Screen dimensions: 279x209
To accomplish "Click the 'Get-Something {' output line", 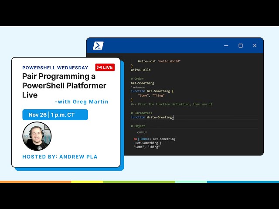I will click(148, 143).
